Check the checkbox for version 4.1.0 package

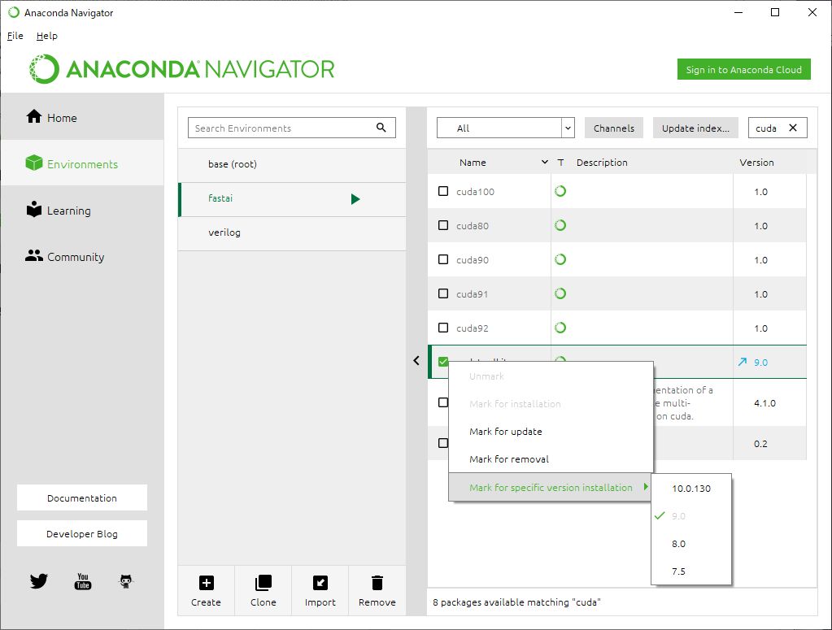point(443,402)
